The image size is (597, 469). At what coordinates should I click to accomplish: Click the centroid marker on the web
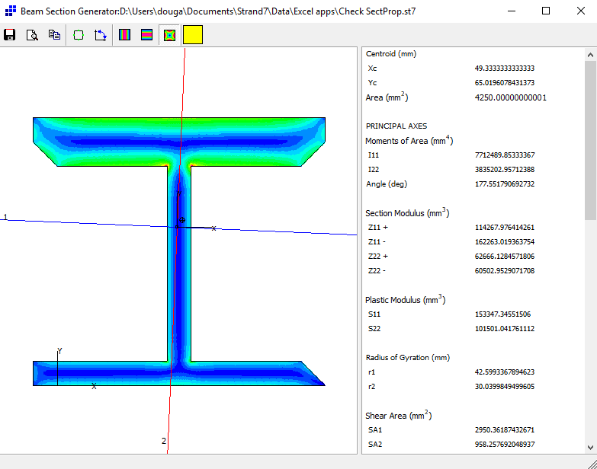181,221
